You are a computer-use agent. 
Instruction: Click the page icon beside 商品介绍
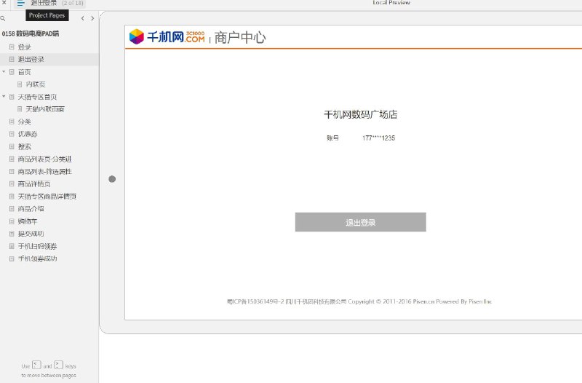tap(12, 208)
